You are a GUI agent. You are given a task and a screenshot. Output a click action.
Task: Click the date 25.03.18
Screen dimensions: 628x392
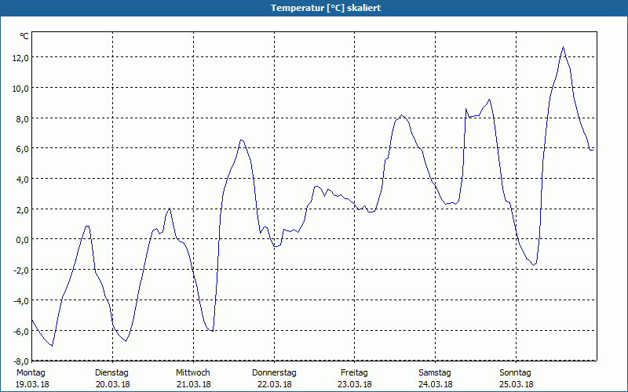(x=516, y=384)
